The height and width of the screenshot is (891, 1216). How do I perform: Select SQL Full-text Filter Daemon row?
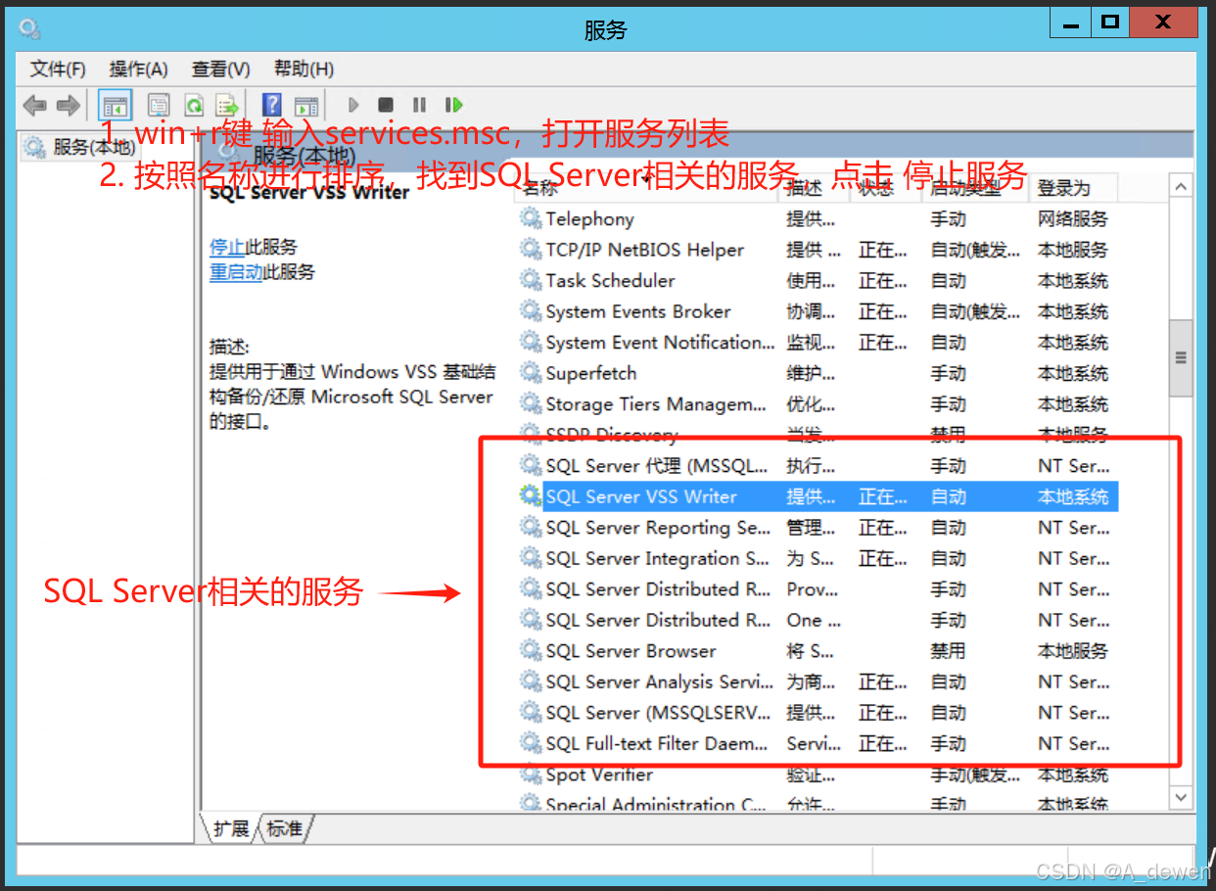(818, 743)
